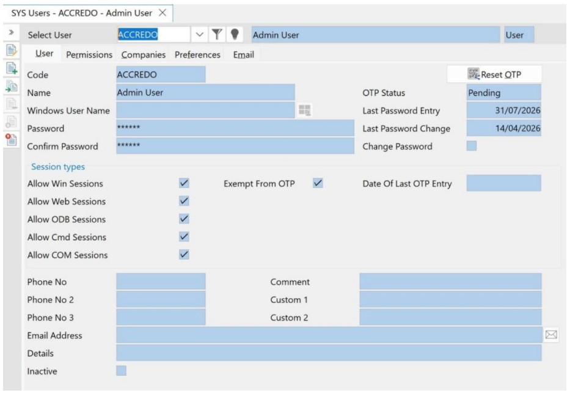Click the lightbulb icon beside the filter
Viewport: 570px width, 394px height.
pyautogui.click(x=235, y=35)
